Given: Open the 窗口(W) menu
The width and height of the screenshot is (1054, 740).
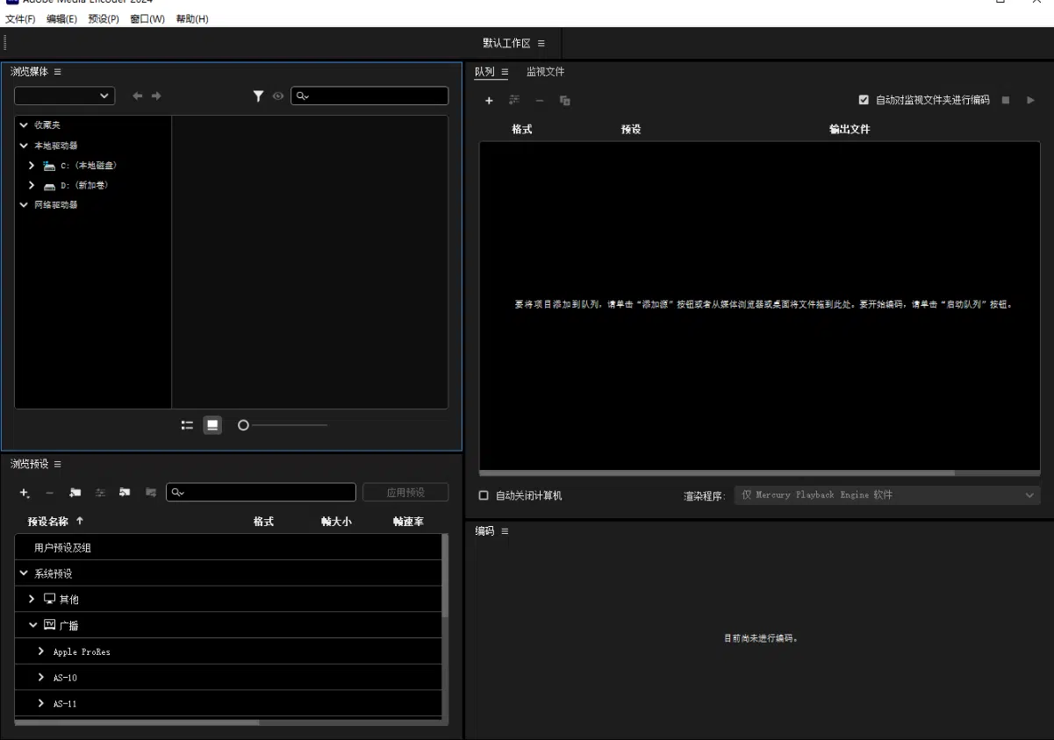Looking at the screenshot, I should coord(149,19).
